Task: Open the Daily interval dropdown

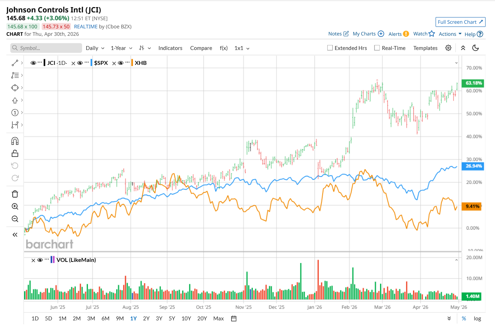Action: tap(95, 48)
